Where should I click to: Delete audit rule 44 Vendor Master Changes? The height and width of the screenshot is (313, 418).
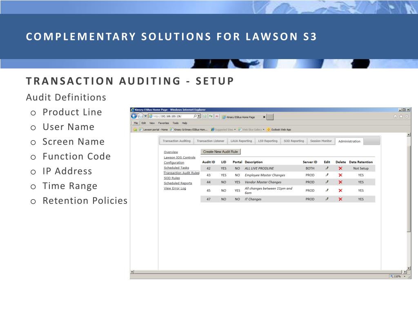coord(340,182)
